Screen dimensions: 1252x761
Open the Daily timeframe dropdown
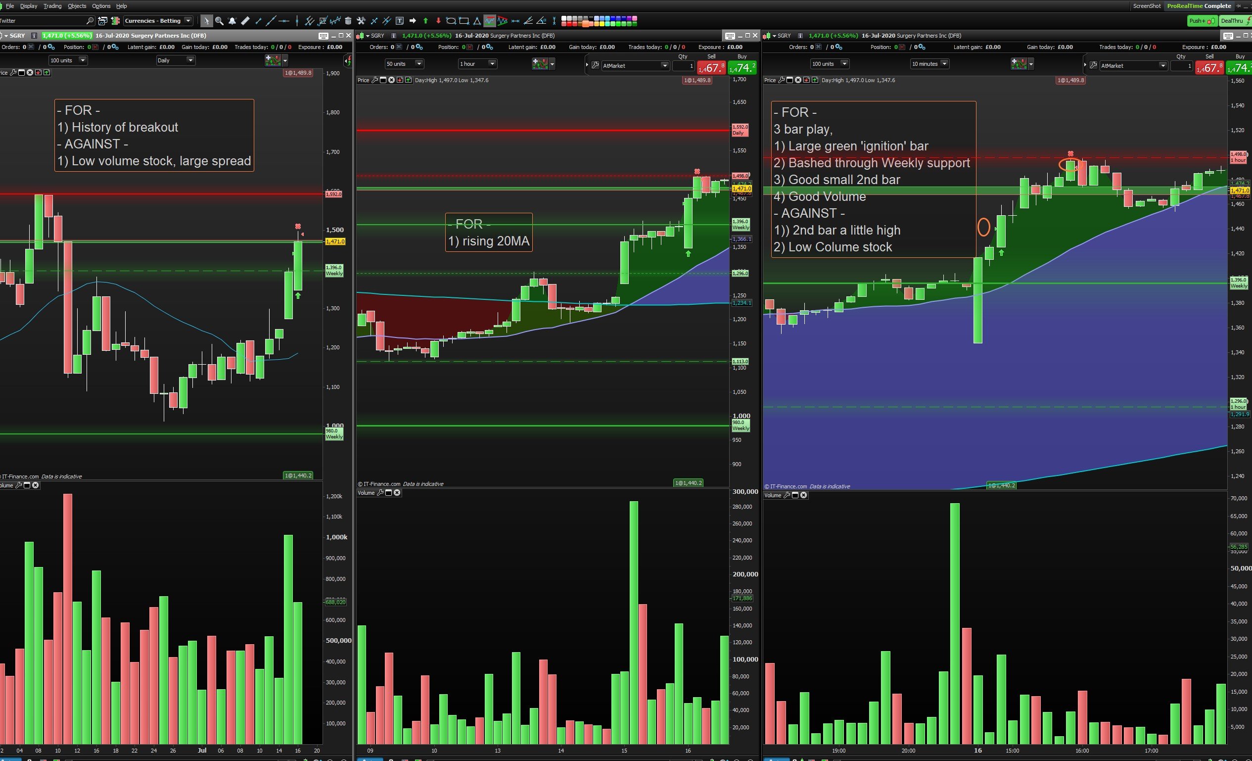click(x=175, y=60)
